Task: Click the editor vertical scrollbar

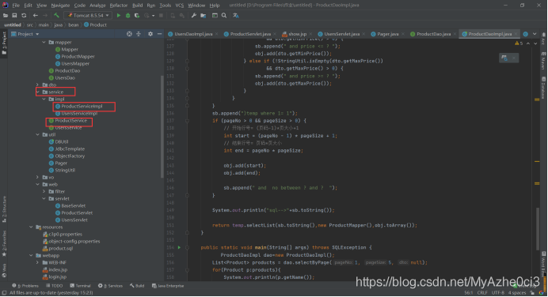Action: pos(538,228)
